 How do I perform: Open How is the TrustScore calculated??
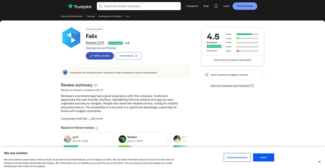click(233, 60)
